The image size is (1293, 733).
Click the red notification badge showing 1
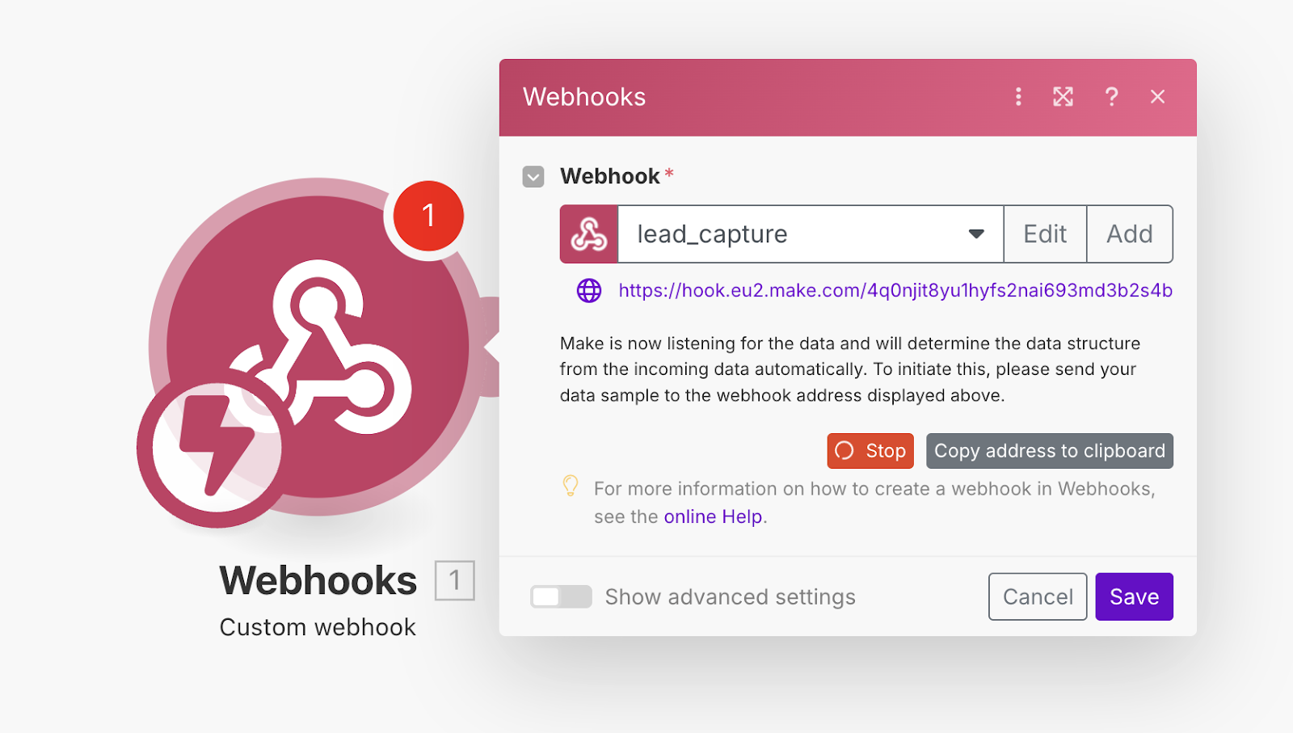click(x=428, y=216)
